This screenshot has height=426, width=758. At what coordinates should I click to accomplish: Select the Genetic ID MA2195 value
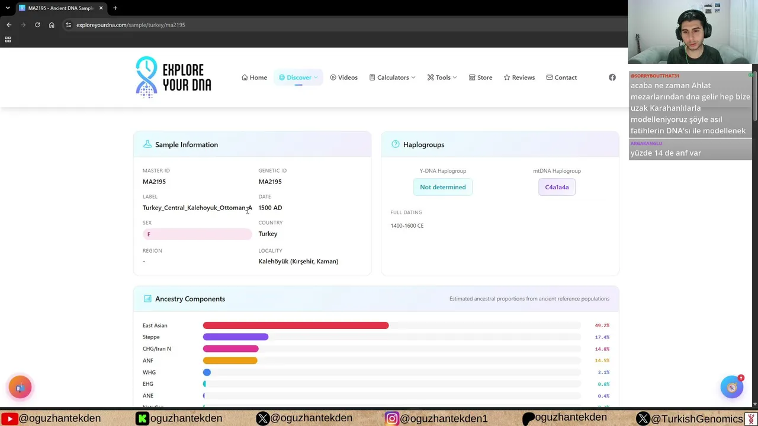click(270, 182)
